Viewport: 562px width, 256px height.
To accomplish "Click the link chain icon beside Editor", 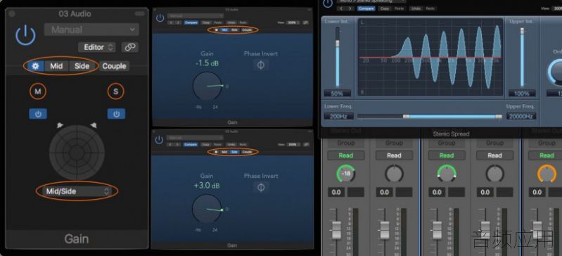I will (x=129, y=47).
